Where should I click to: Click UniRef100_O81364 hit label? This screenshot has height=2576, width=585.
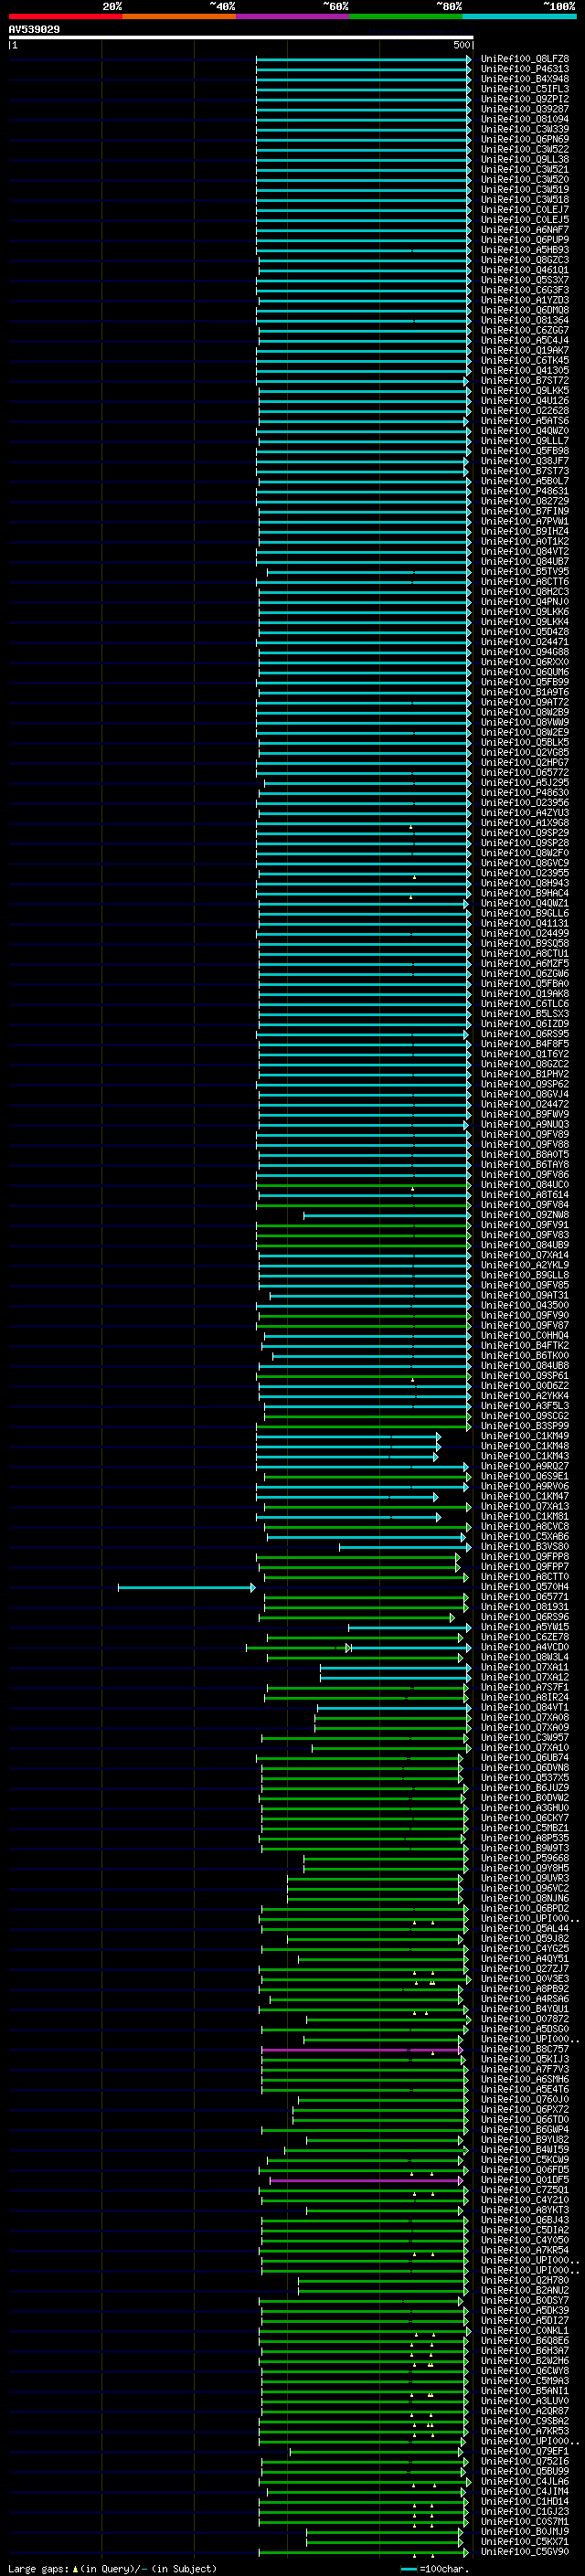(524, 320)
